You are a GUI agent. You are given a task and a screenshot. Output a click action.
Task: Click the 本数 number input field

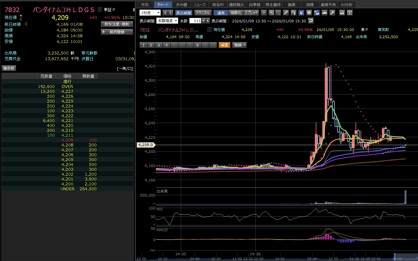[195, 21]
